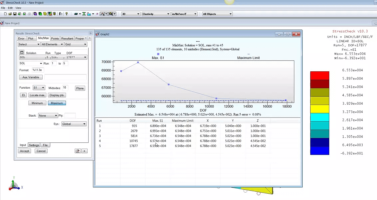
Task: Switch to the Plot tab
Action: 30,38
